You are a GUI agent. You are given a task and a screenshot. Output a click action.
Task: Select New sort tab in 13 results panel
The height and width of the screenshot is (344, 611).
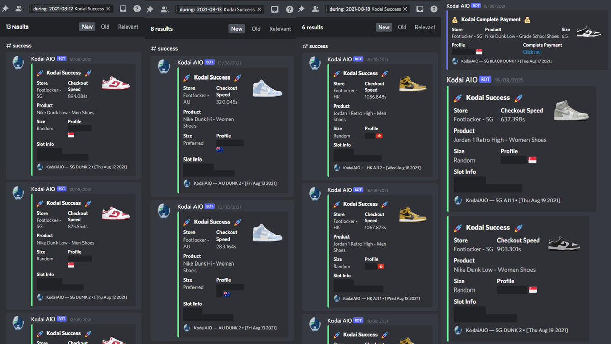click(x=87, y=27)
